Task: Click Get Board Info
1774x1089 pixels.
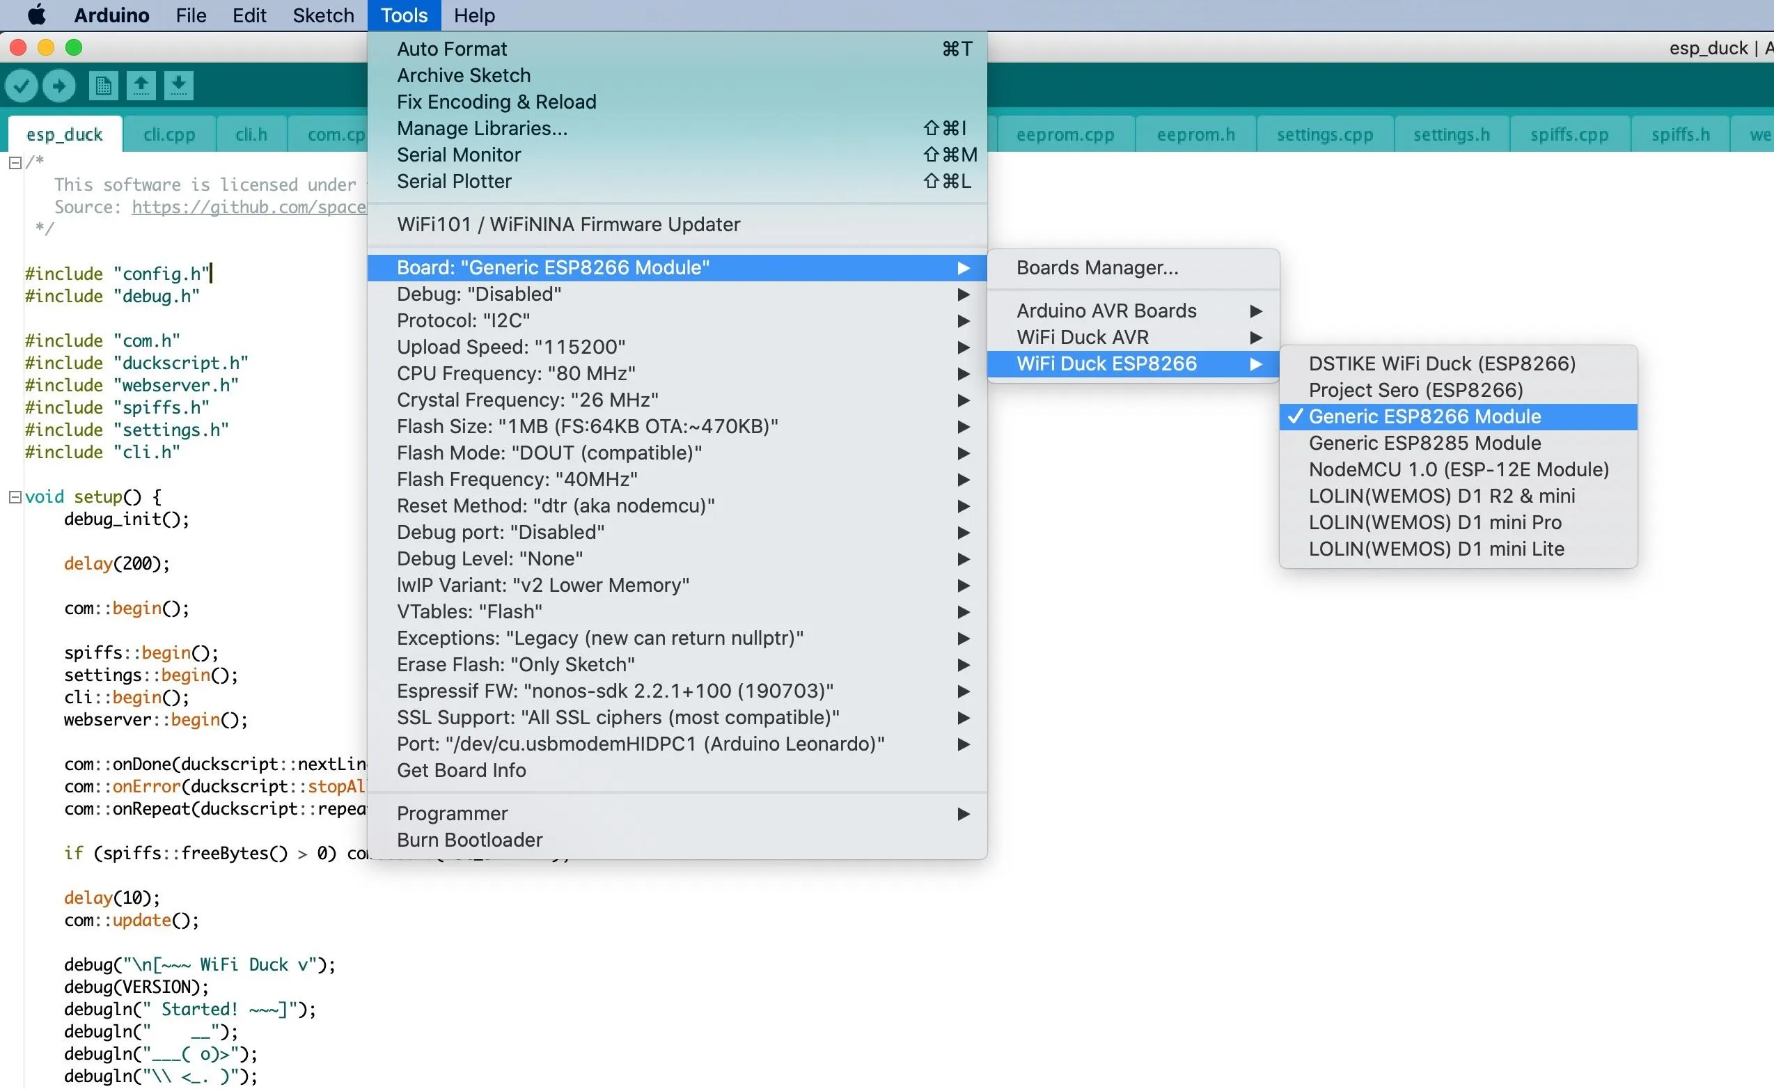Action: [x=677, y=771]
